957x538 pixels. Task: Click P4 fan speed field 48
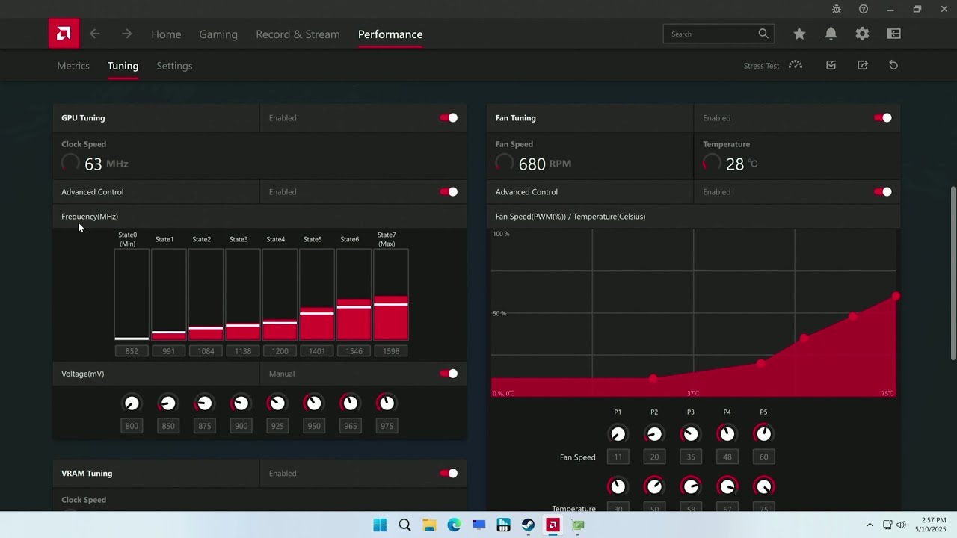pyautogui.click(x=727, y=457)
